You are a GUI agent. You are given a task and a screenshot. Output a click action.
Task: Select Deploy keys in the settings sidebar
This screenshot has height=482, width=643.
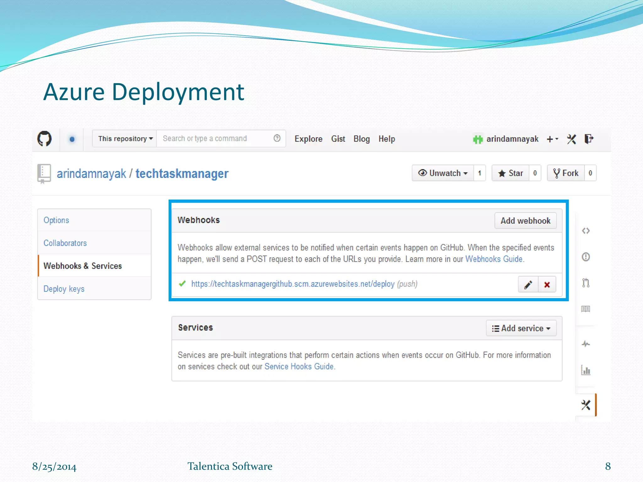(94, 289)
